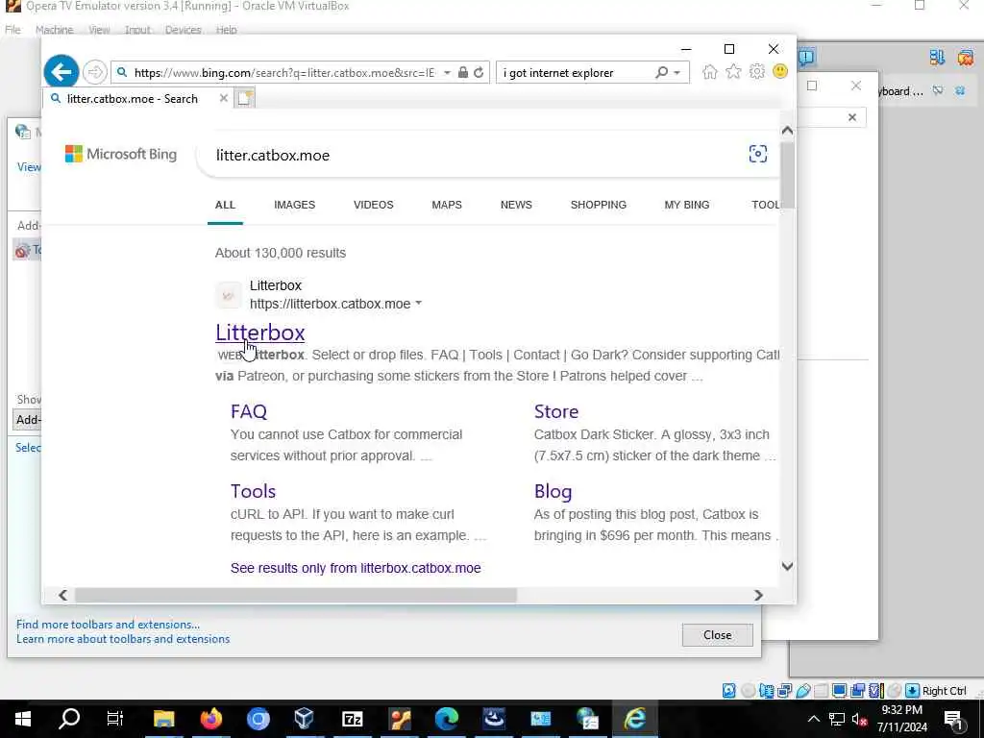Open the Tools sublink
The height and width of the screenshot is (738, 984).
pyautogui.click(x=253, y=491)
